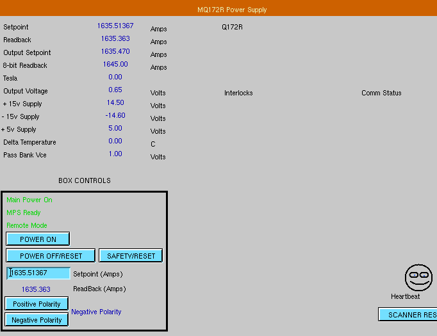Click the +5v Supply value 5.00
Viewport: 437px width, 336px height.
coord(115,129)
